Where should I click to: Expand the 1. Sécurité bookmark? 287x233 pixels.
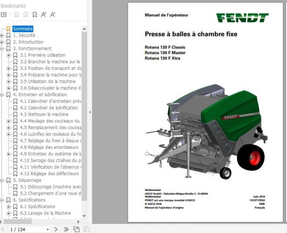[x=1, y=35]
